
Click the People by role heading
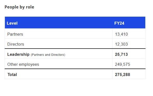tap(19, 7)
